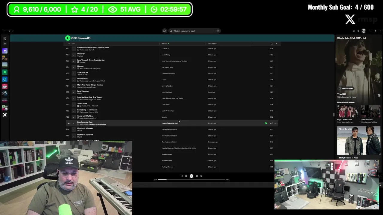The height and width of the screenshot is (215, 383).
Task: Select Come with Me Now track
Action: 85,116
